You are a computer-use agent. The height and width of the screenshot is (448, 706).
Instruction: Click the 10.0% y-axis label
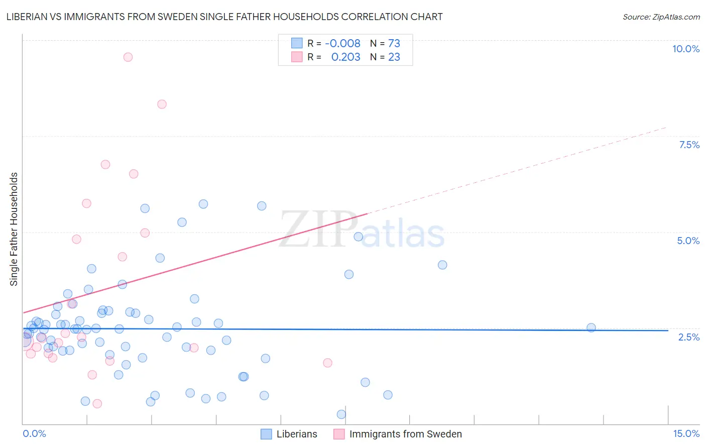(686, 49)
